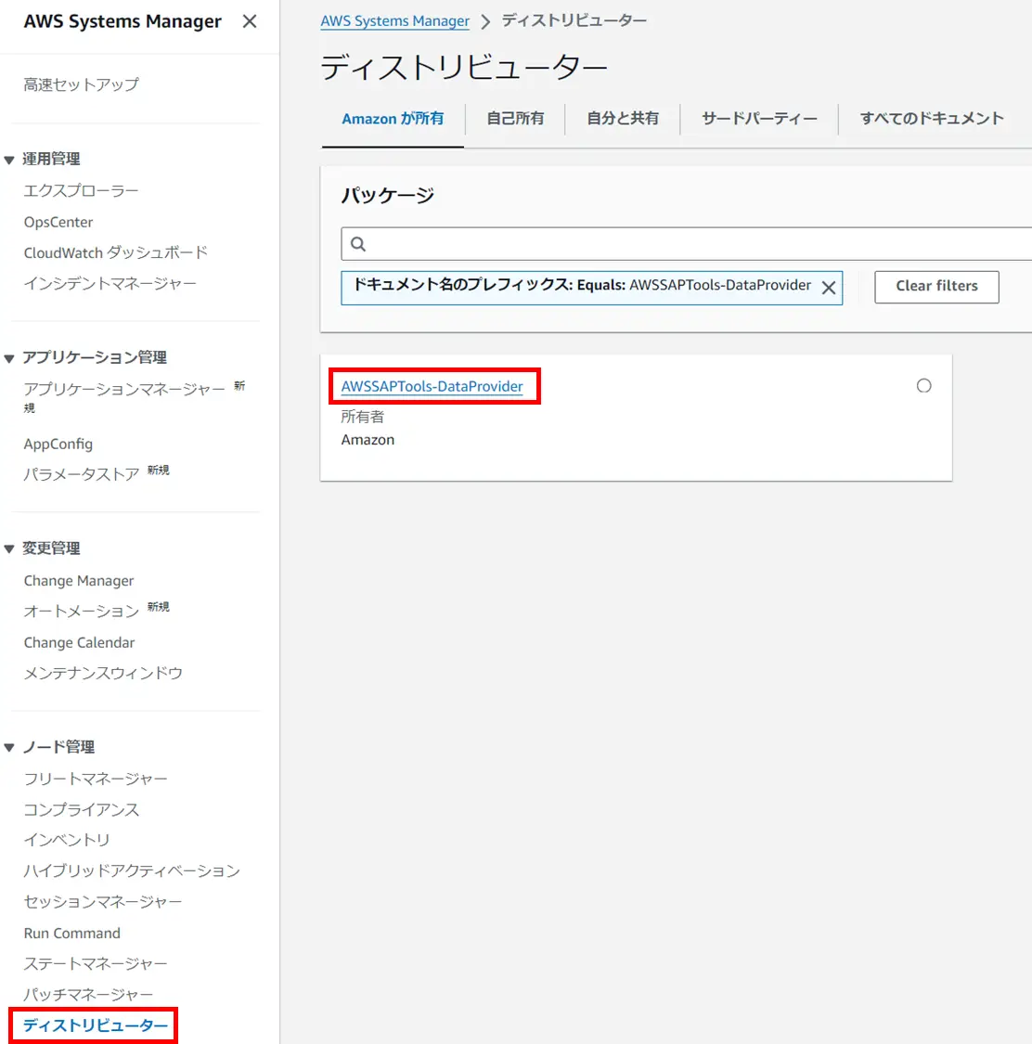The height and width of the screenshot is (1044, 1032).
Task: Open the サードパーティー tab
Action: click(759, 119)
